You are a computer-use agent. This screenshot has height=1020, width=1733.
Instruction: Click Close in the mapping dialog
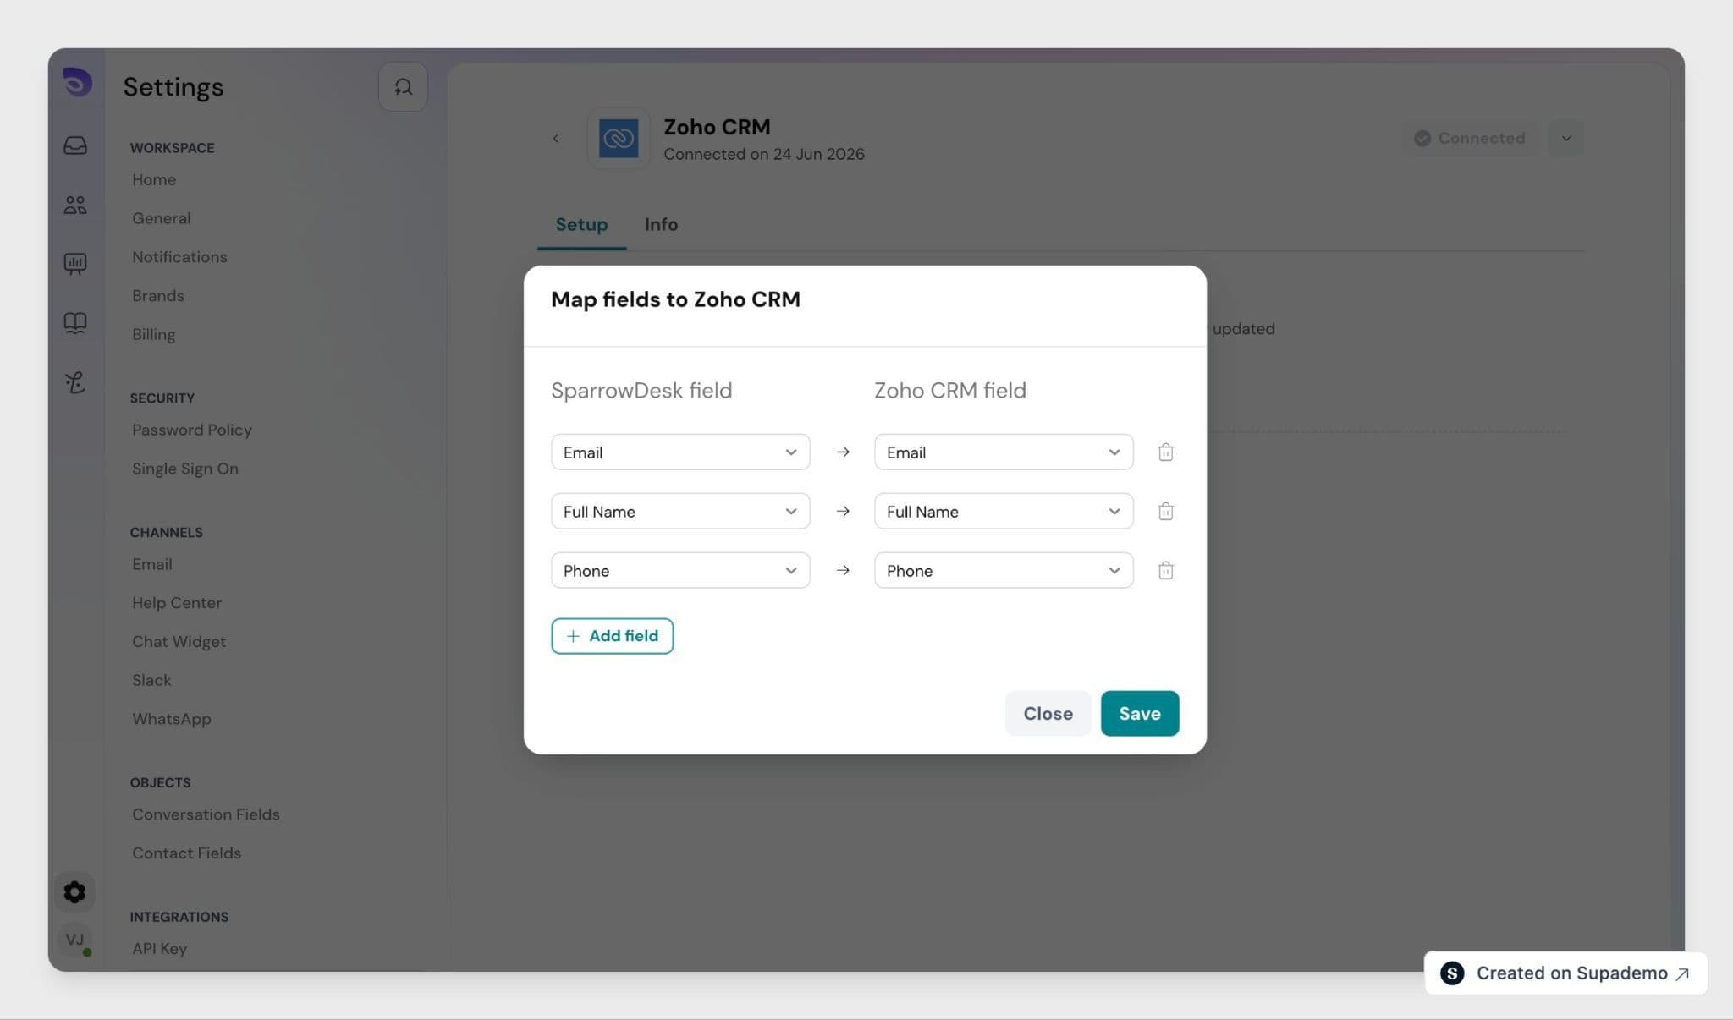(1048, 713)
